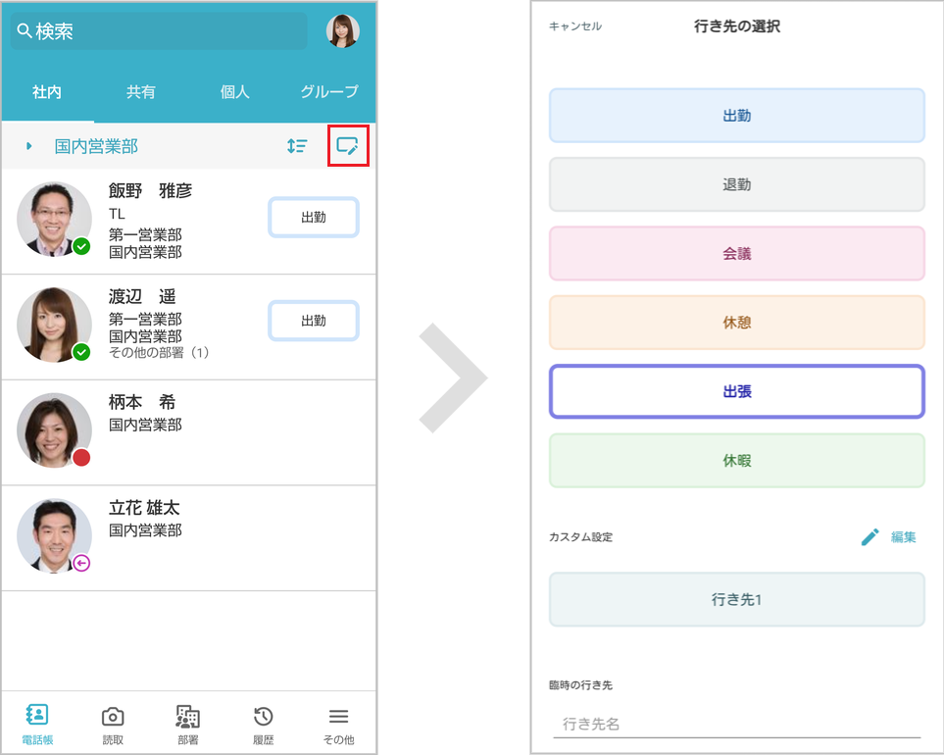Click the 国内営業部 department header label
This screenshot has height=755, width=944.
point(96,146)
